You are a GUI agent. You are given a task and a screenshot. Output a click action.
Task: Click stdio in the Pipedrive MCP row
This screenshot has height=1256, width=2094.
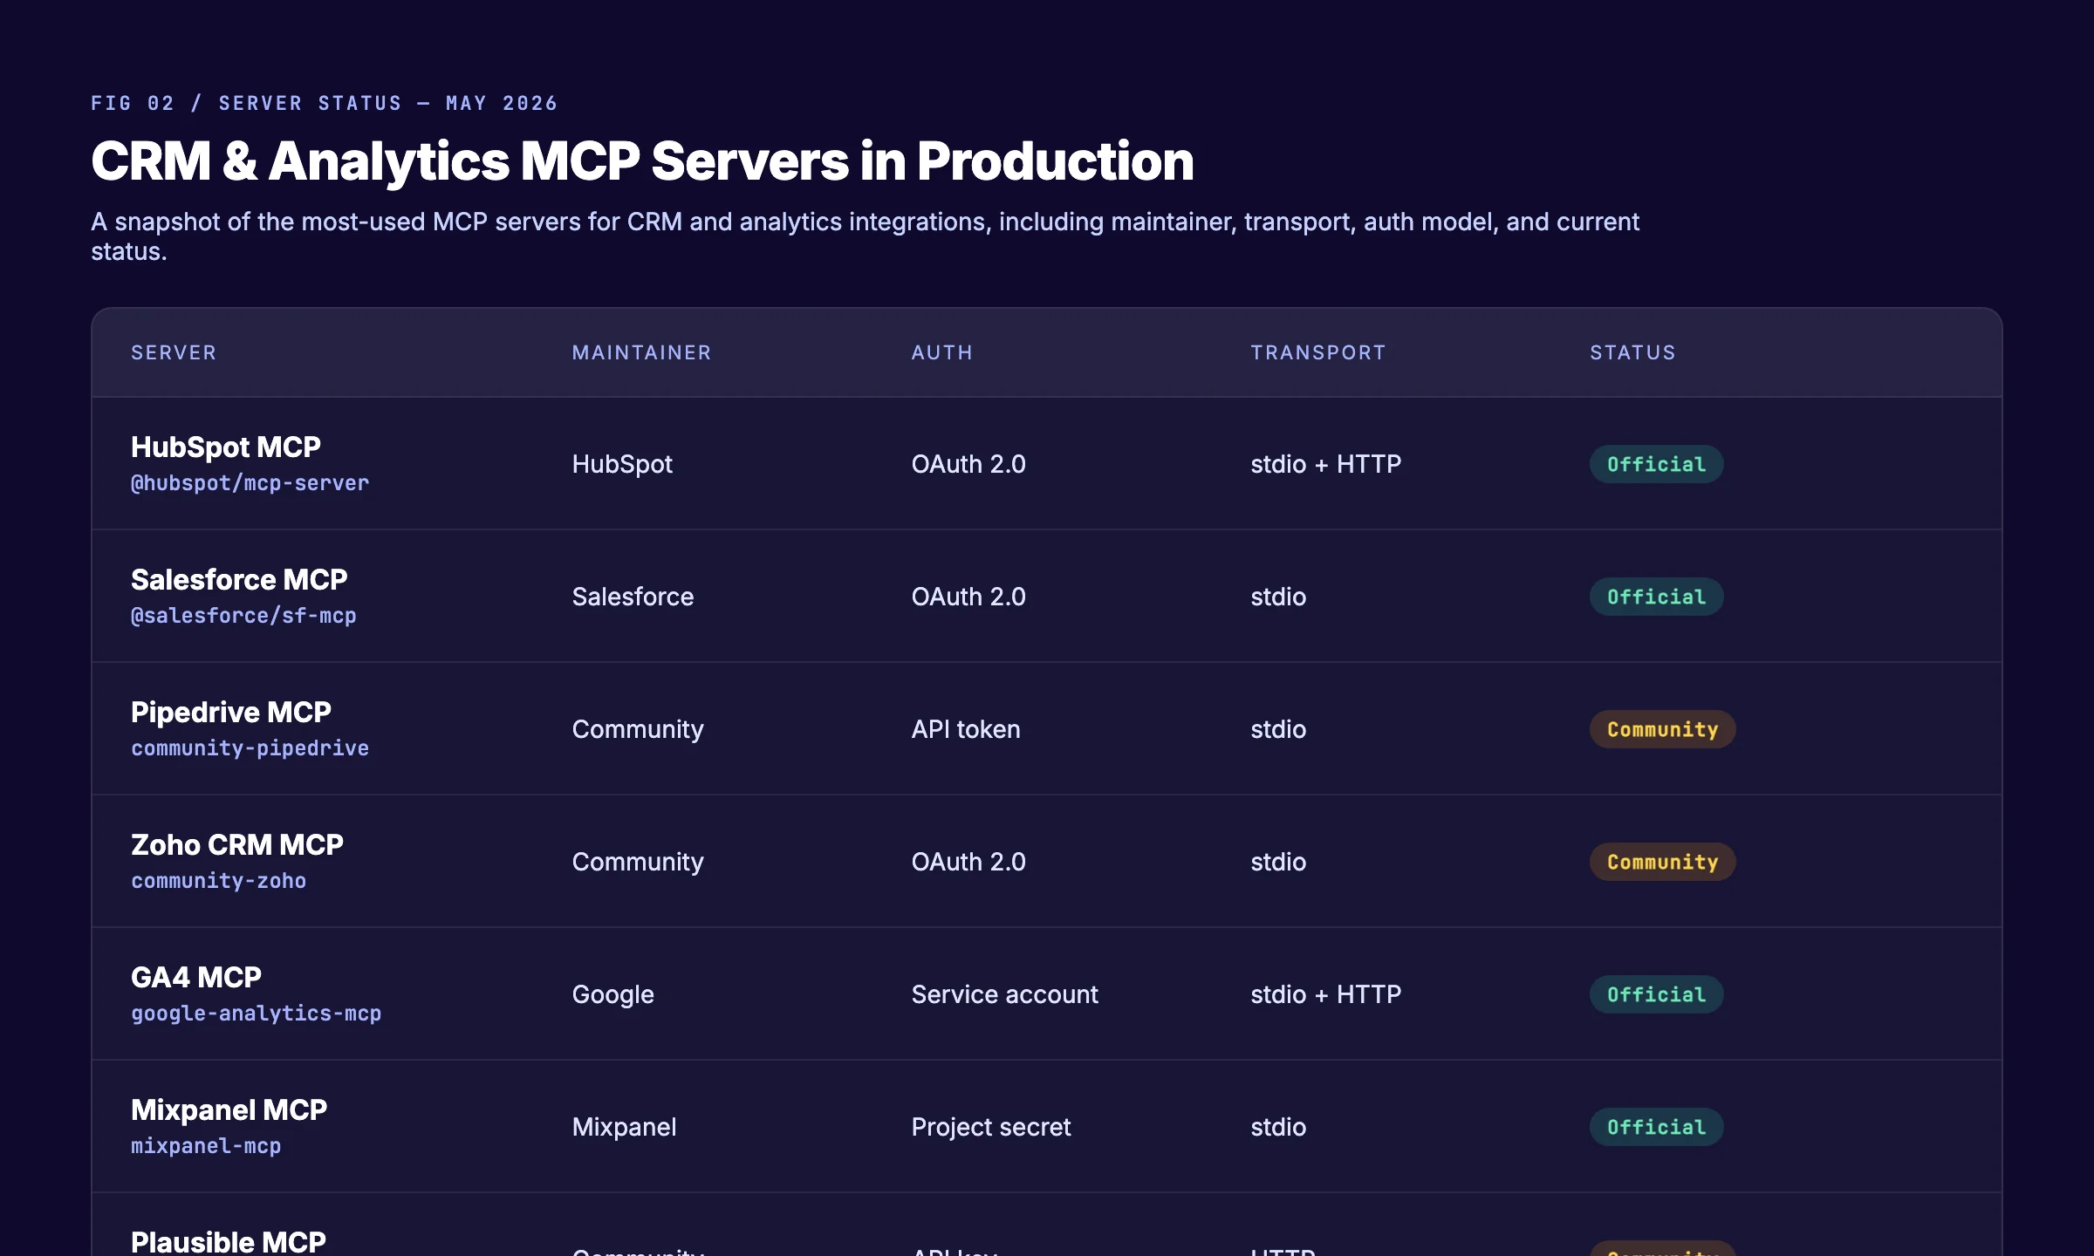(x=1278, y=729)
